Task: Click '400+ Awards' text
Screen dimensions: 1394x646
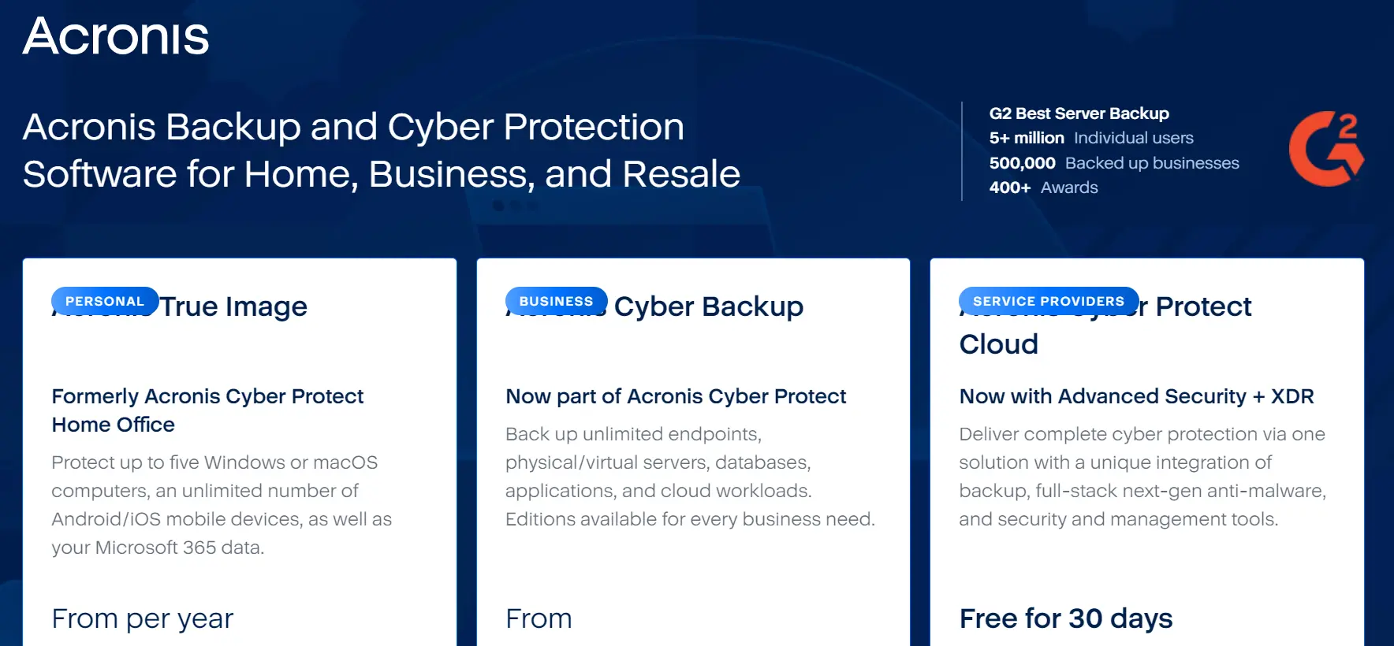Action: click(1043, 187)
